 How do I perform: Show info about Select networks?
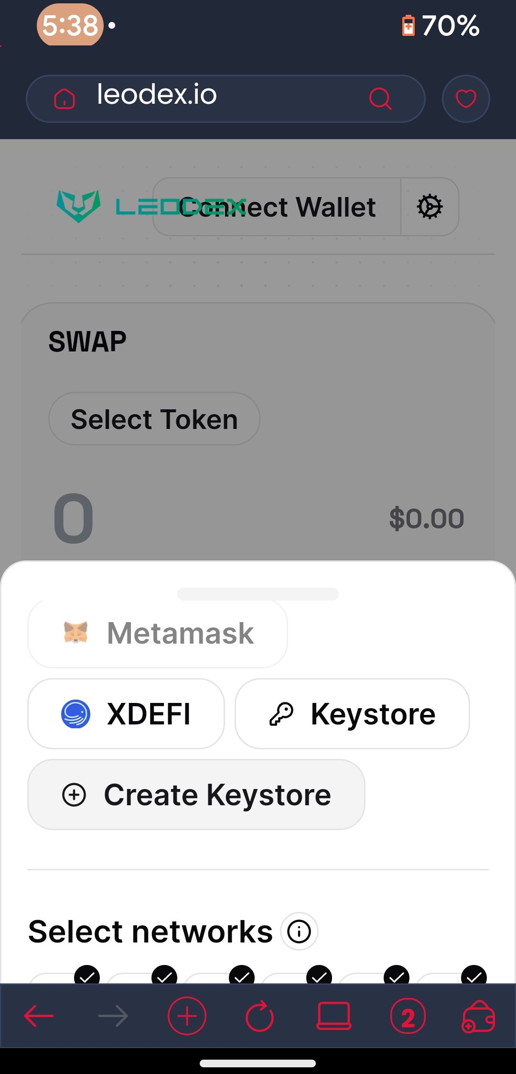[x=299, y=931]
